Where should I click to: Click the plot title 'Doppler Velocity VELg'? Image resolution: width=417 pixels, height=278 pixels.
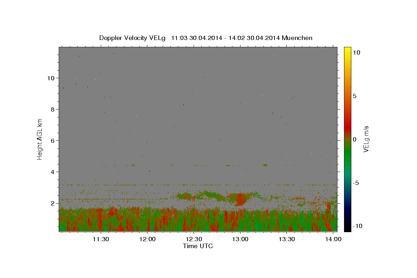pos(132,38)
